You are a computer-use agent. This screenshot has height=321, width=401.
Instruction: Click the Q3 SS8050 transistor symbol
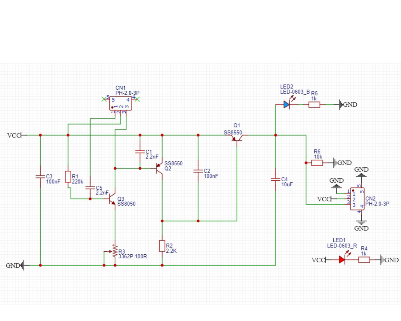pyautogui.click(x=113, y=199)
